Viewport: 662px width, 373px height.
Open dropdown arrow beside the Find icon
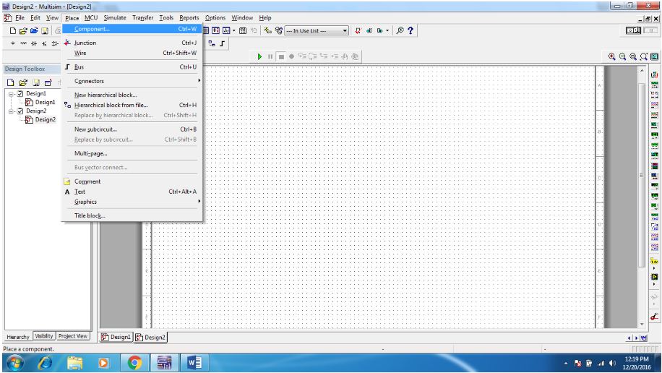click(x=387, y=30)
